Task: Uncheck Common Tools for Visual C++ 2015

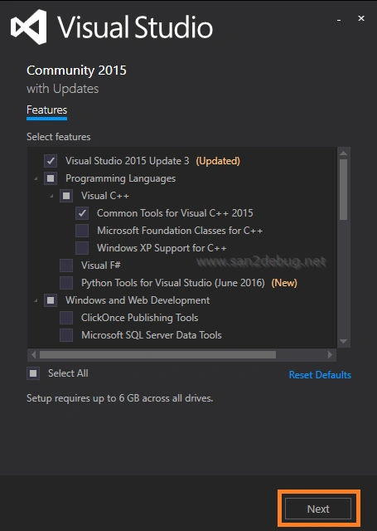Action: pos(82,213)
